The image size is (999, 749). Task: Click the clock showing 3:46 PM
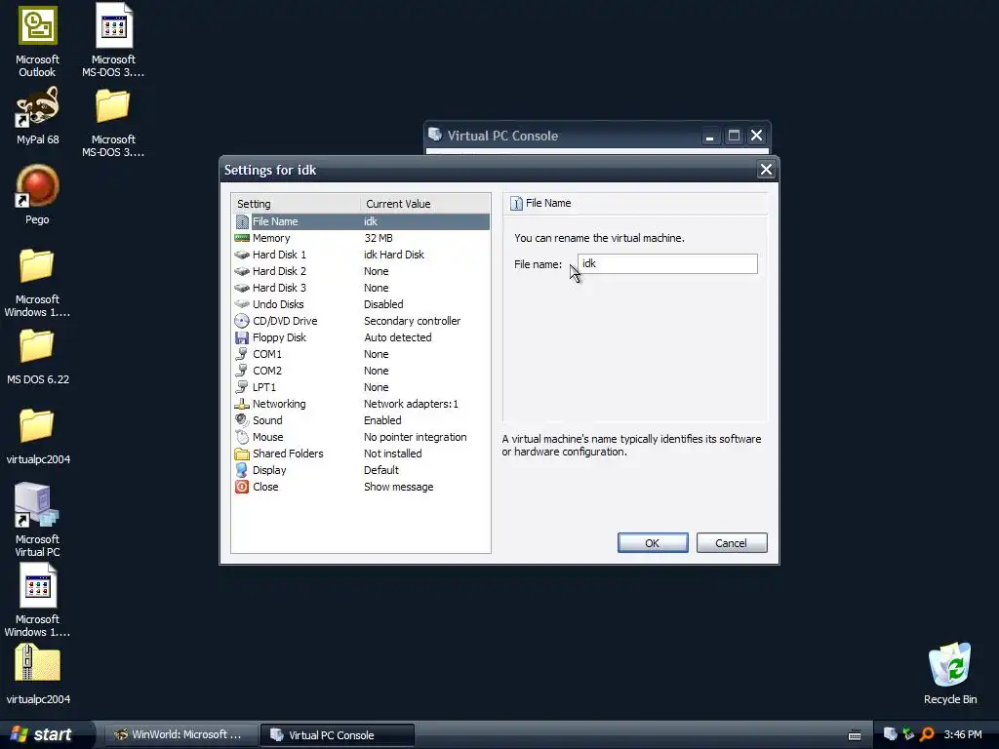(x=963, y=734)
